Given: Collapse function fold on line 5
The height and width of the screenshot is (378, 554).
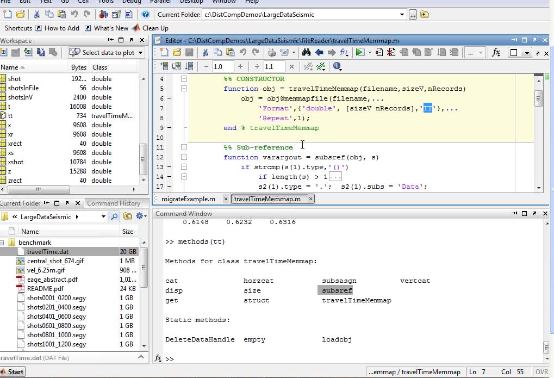Looking at the screenshot, I should tap(184, 89).
